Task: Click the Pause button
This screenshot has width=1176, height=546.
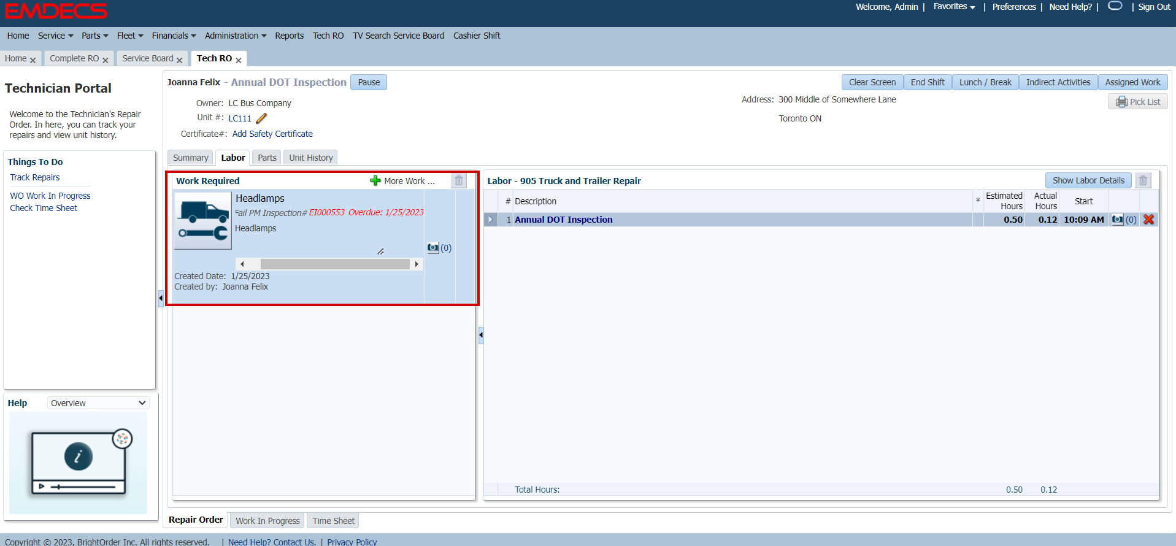Action: [369, 82]
